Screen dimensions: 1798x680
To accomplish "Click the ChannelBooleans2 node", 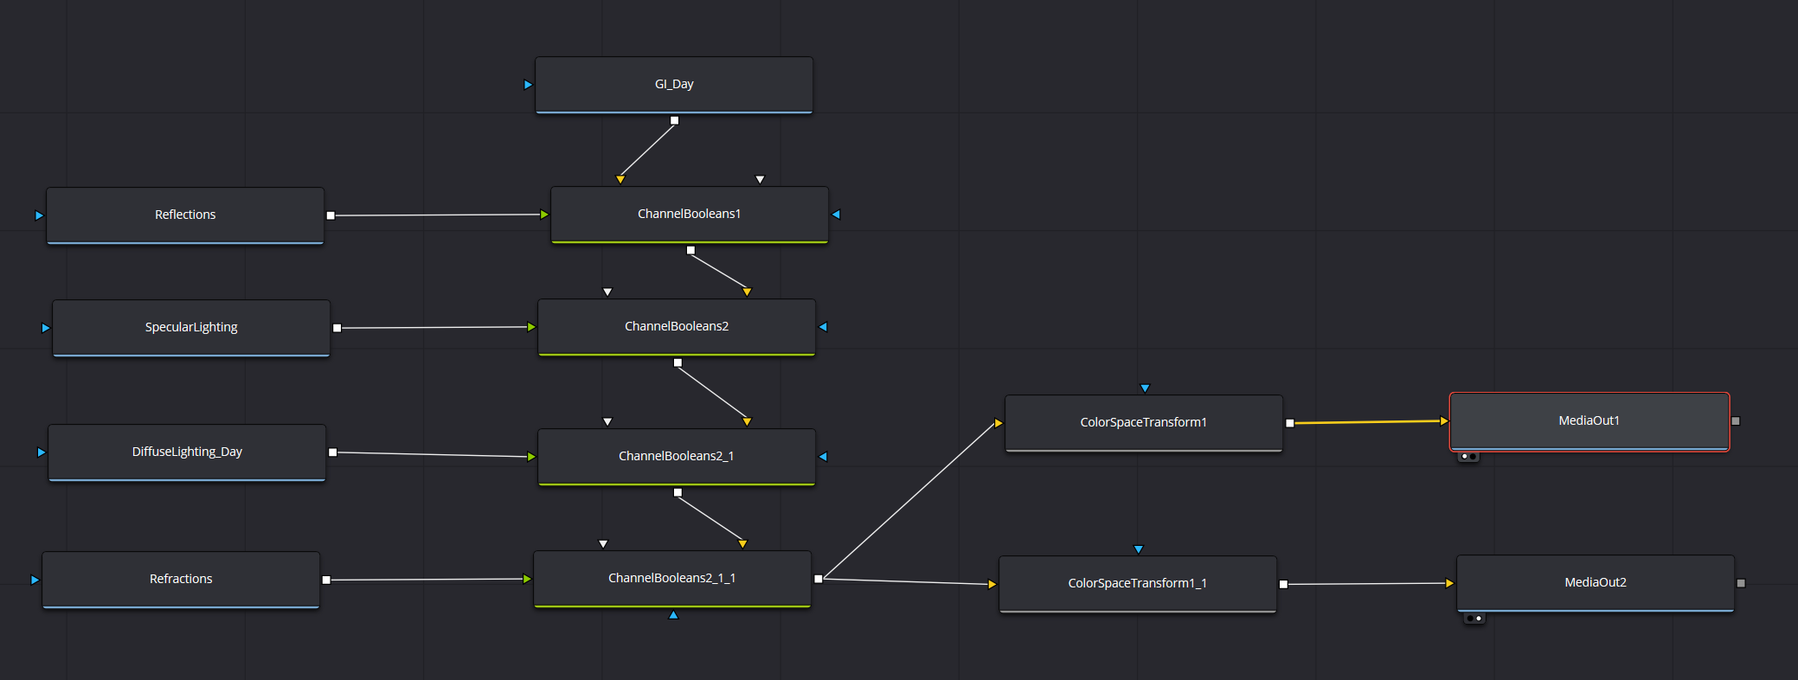I will tap(677, 327).
